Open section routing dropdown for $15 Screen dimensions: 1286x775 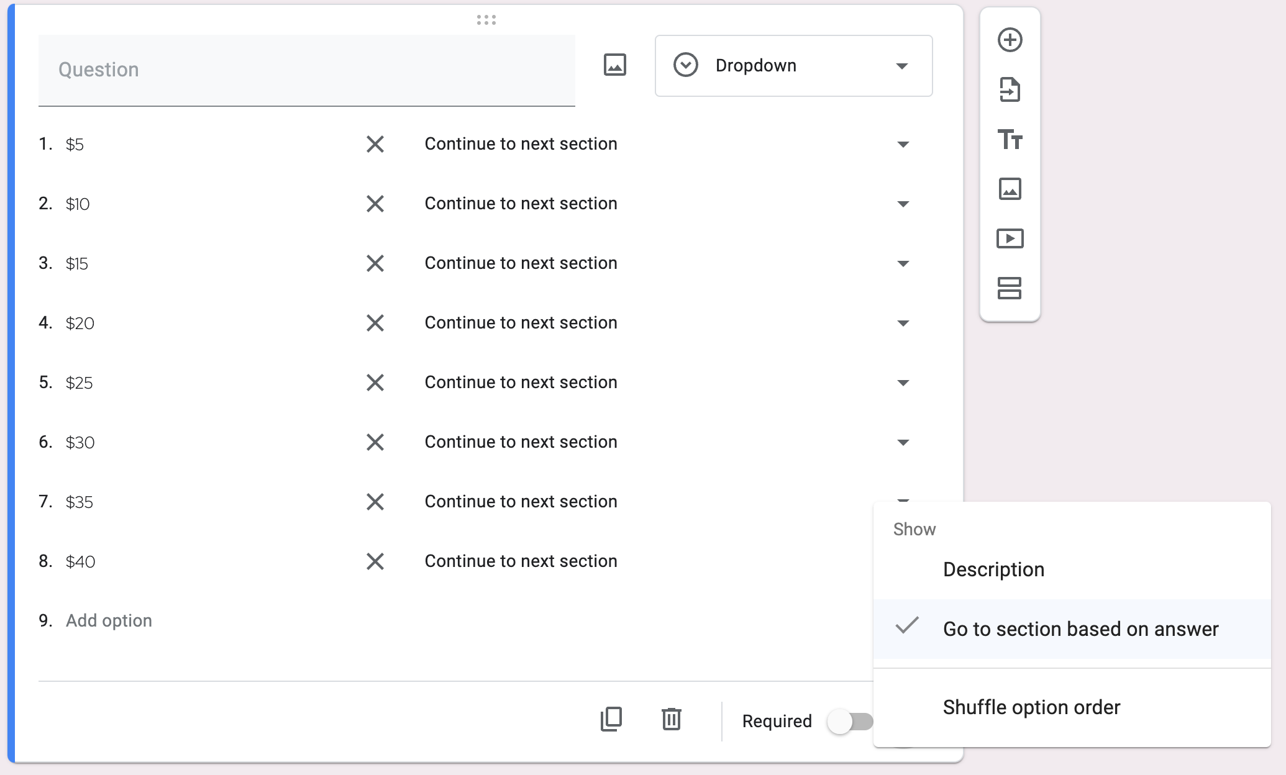point(667,263)
